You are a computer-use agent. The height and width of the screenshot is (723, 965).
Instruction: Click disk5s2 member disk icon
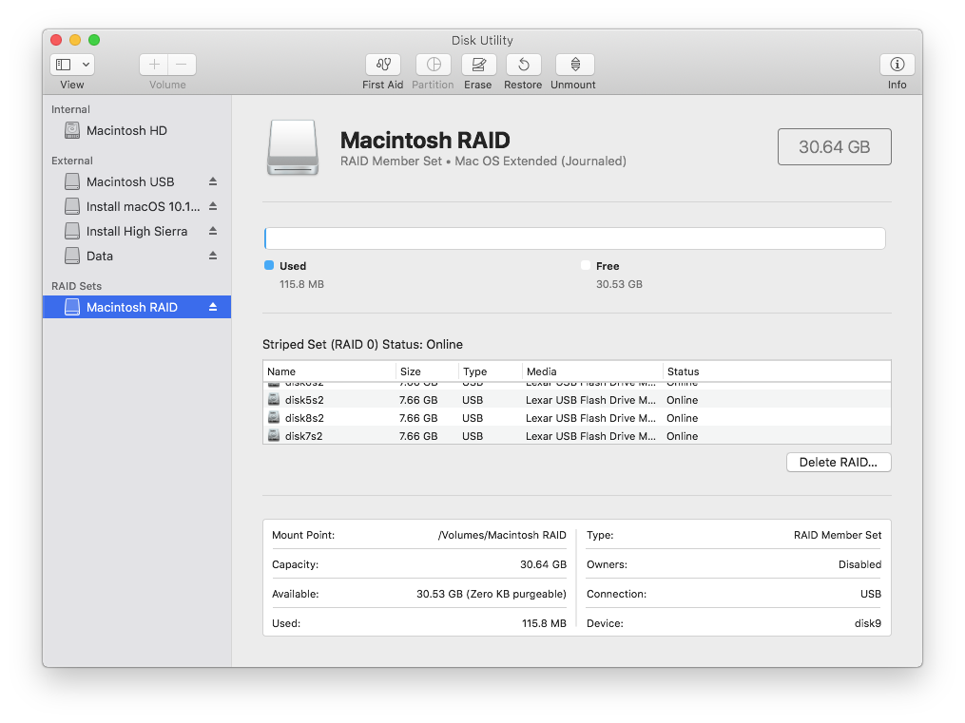click(274, 399)
